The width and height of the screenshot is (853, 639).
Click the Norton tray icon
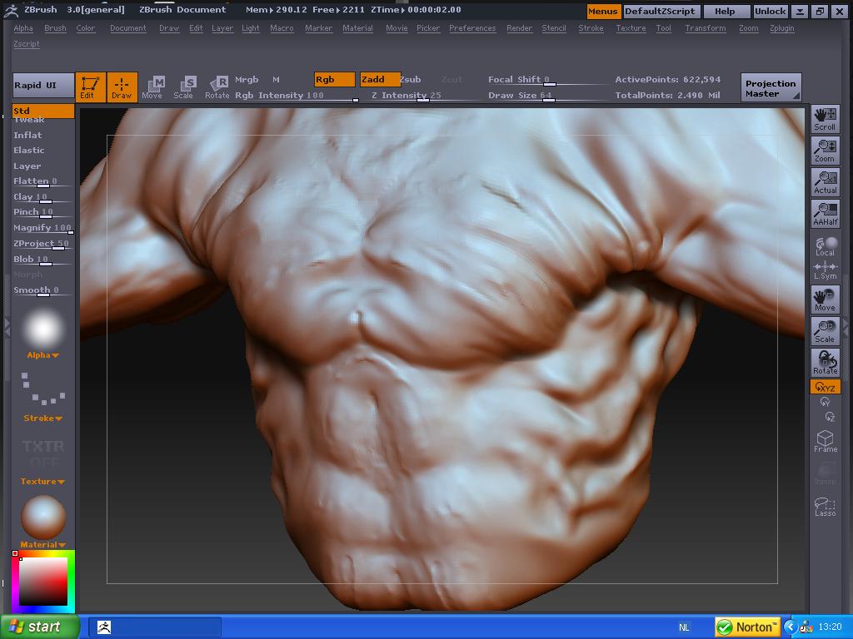pos(747,627)
